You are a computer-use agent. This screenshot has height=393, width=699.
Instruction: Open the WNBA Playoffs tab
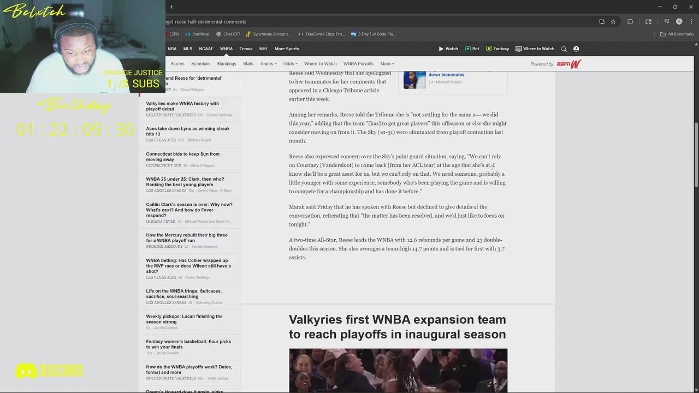358,64
